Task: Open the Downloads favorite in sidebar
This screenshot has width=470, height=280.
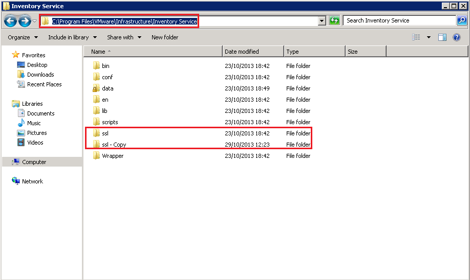Action: coord(40,75)
